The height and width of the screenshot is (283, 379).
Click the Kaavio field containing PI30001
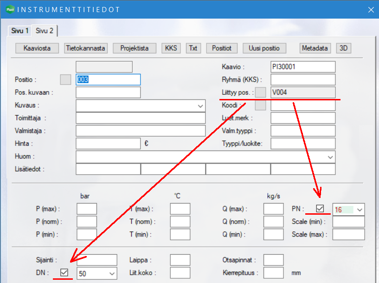303,67
